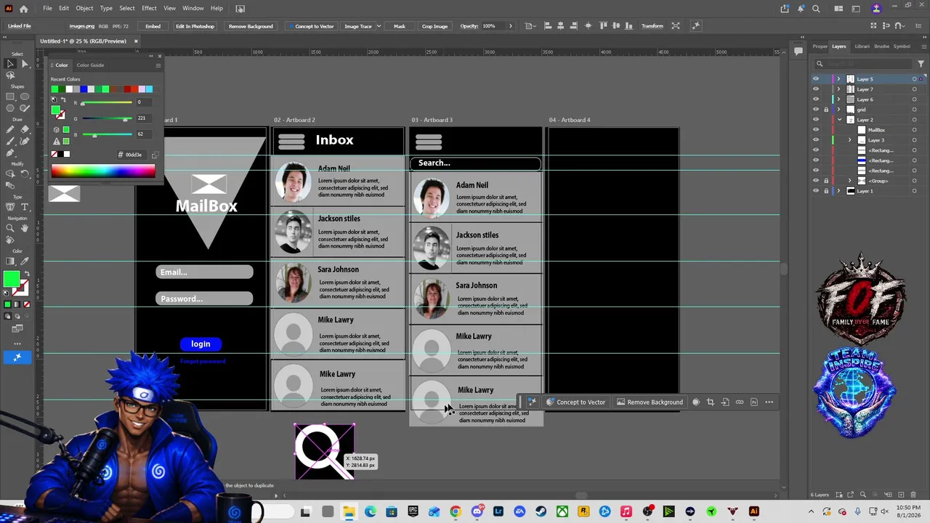Select the Rectangle shape tool
The height and width of the screenshot is (523, 930).
pyautogui.click(x=10, y=96)
